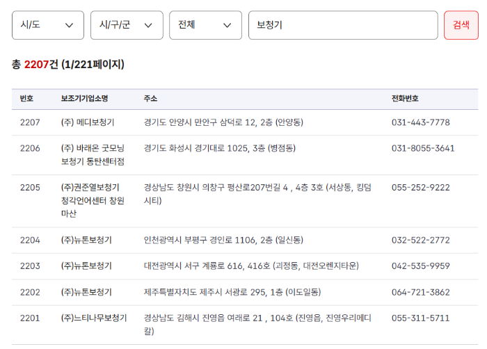Viewport: 487px width, 349px height.
Task: Click the search field containing 보청기
Action: (343, 25)
